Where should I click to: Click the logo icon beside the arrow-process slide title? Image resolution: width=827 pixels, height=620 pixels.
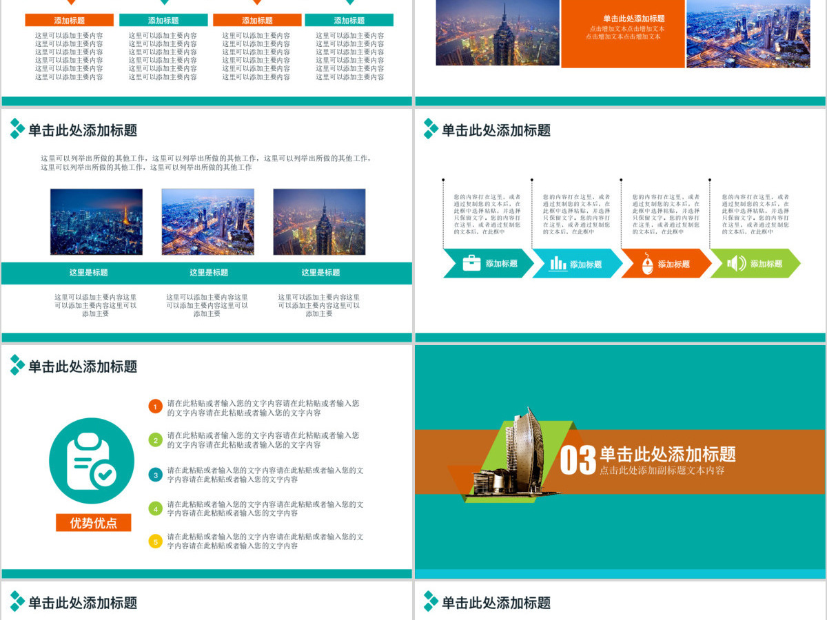point(431,129)
